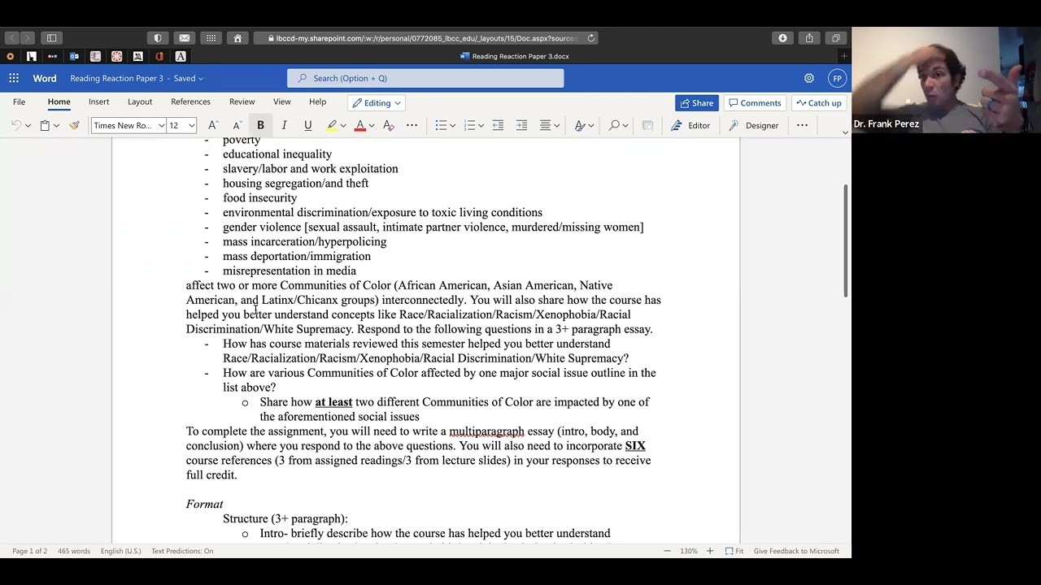This screenshot has width=1041, height=585.
Task: Click Fit in status bar
Action: click(x=734, y=551)
